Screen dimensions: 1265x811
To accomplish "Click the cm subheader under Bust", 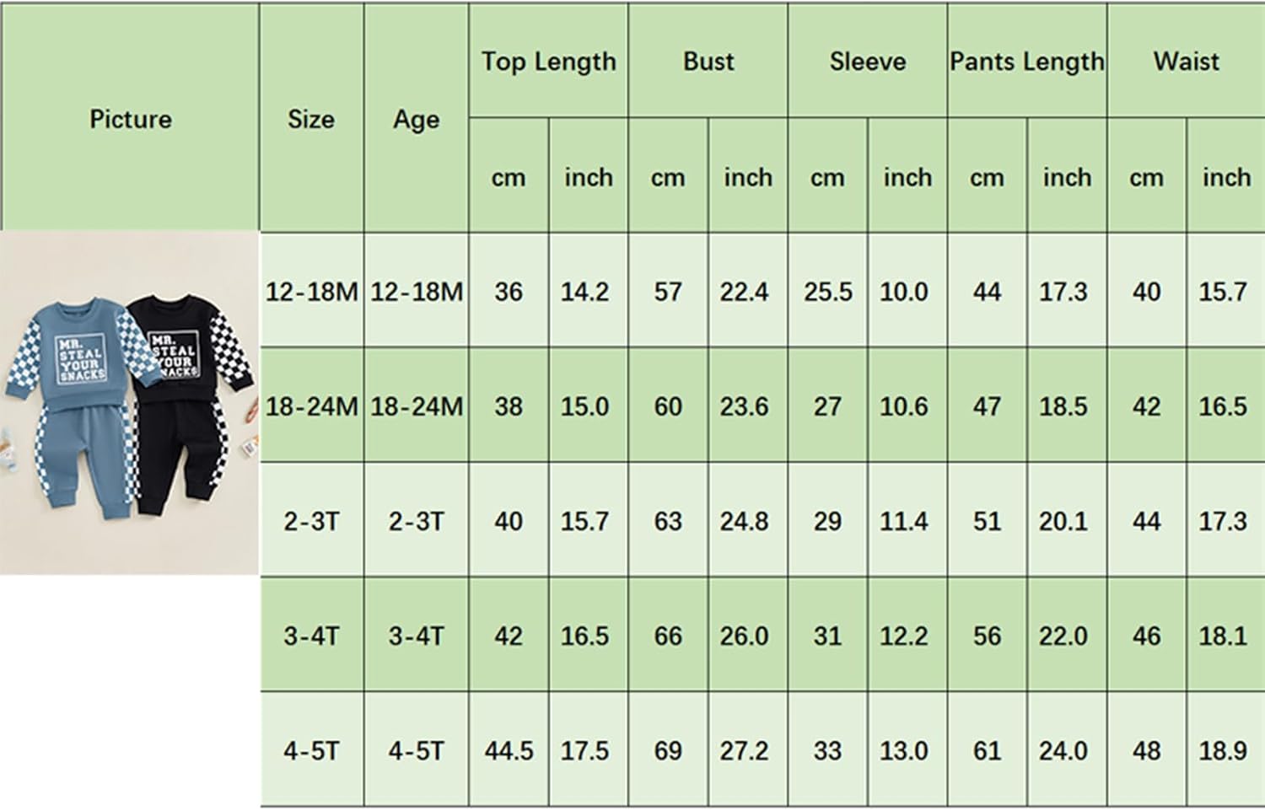I will (x=667, y=178).
